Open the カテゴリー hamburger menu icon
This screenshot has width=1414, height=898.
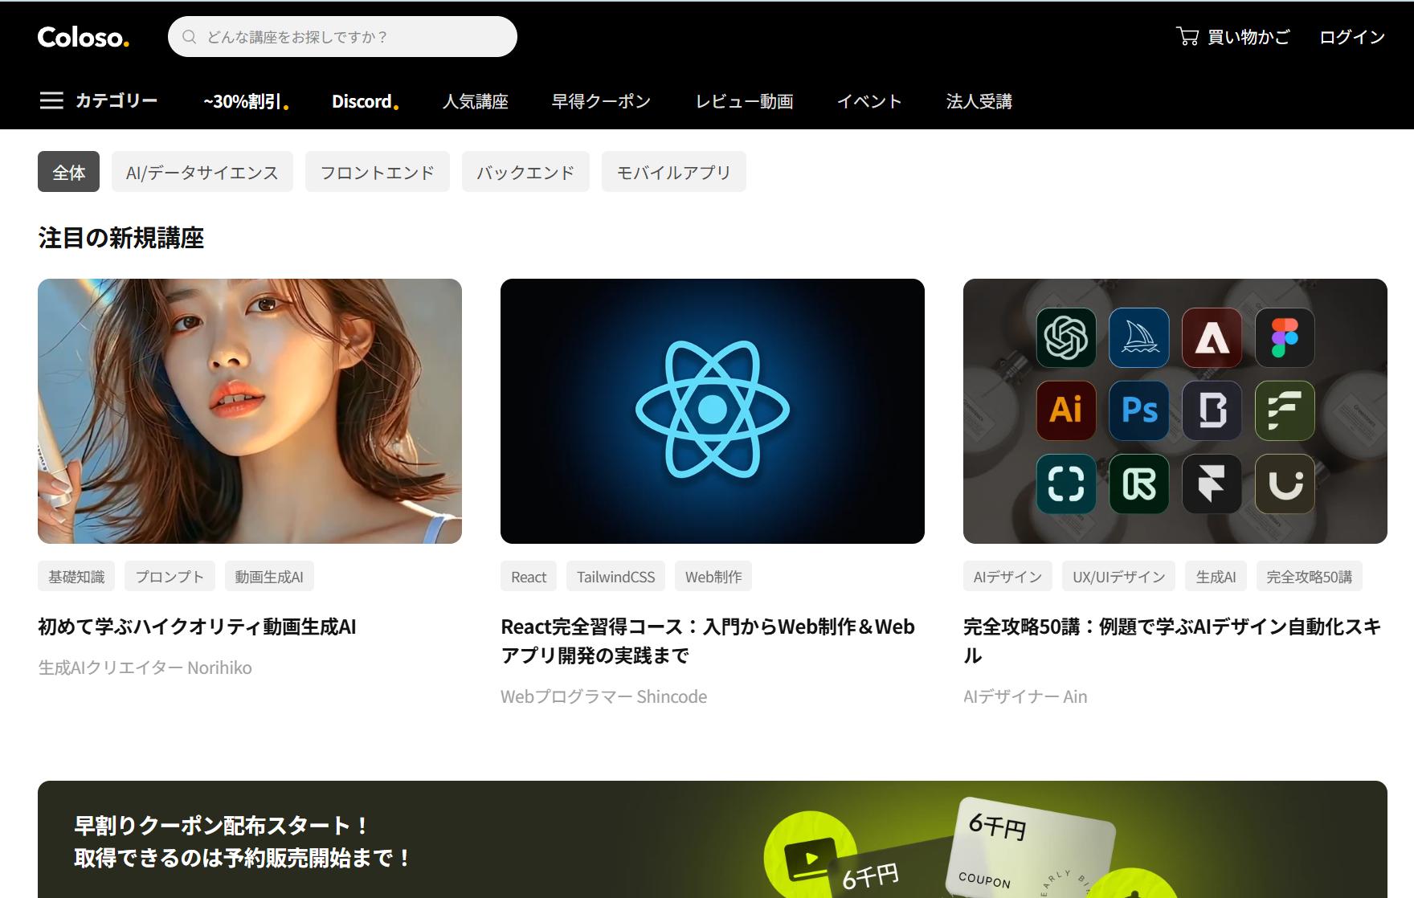pyautogui.click(x=51, y=100)
